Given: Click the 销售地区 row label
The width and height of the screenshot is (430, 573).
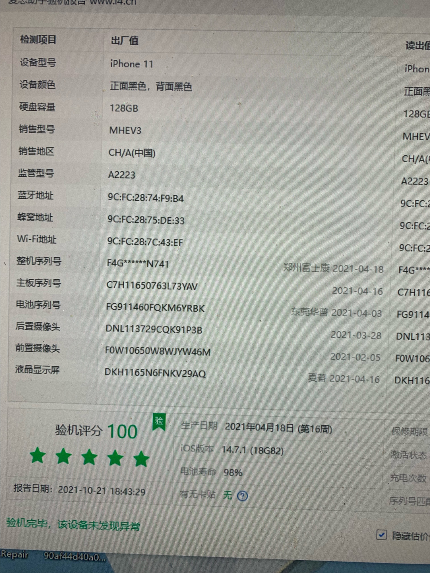Looking at the screenshot, I should 36,151.
